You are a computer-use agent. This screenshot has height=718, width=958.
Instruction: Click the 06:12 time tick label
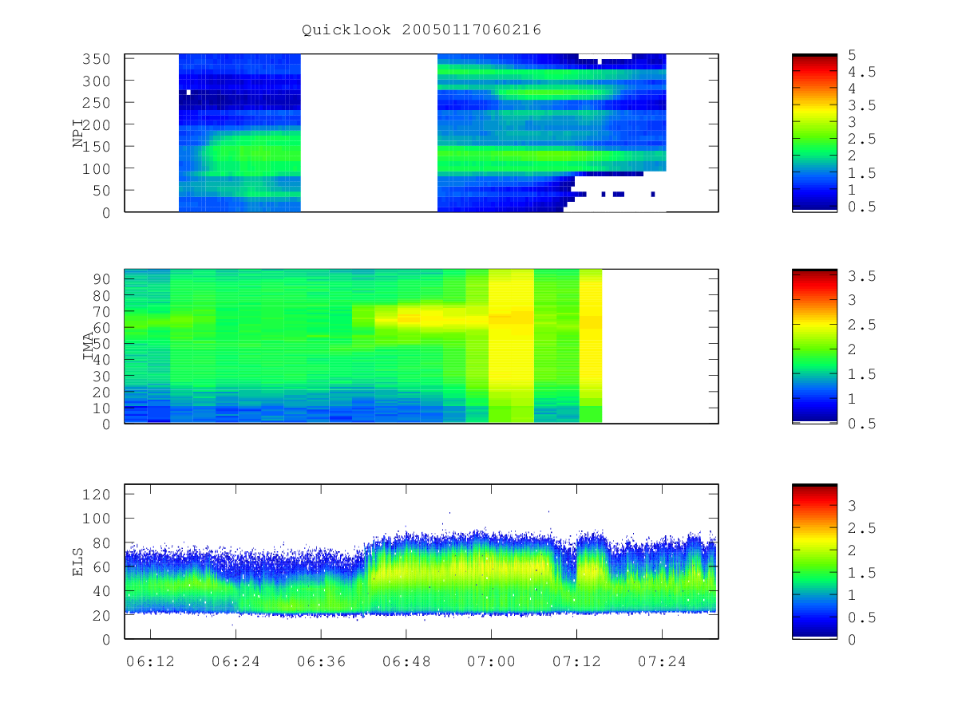[150, 661]
